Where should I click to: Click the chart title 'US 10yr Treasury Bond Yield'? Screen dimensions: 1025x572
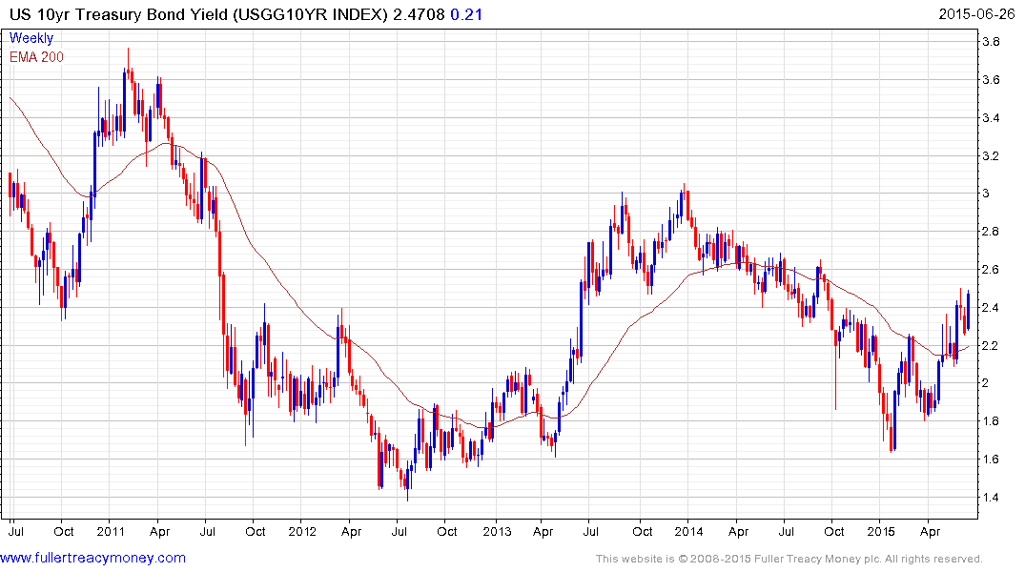coord(116,14)
